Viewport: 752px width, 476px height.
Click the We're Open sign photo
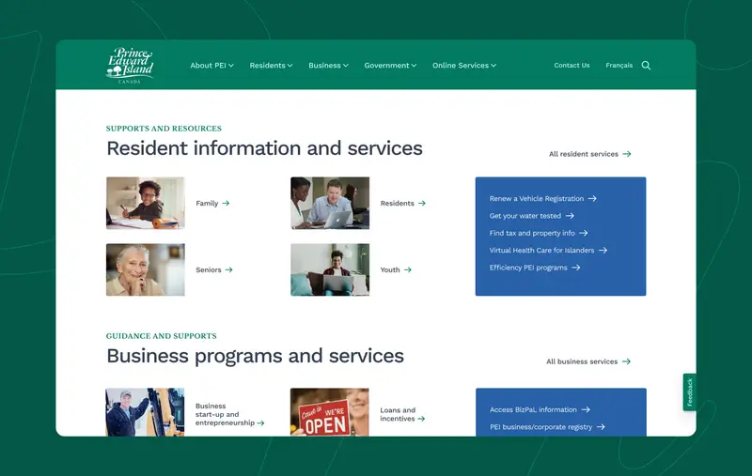coord(330,412)
